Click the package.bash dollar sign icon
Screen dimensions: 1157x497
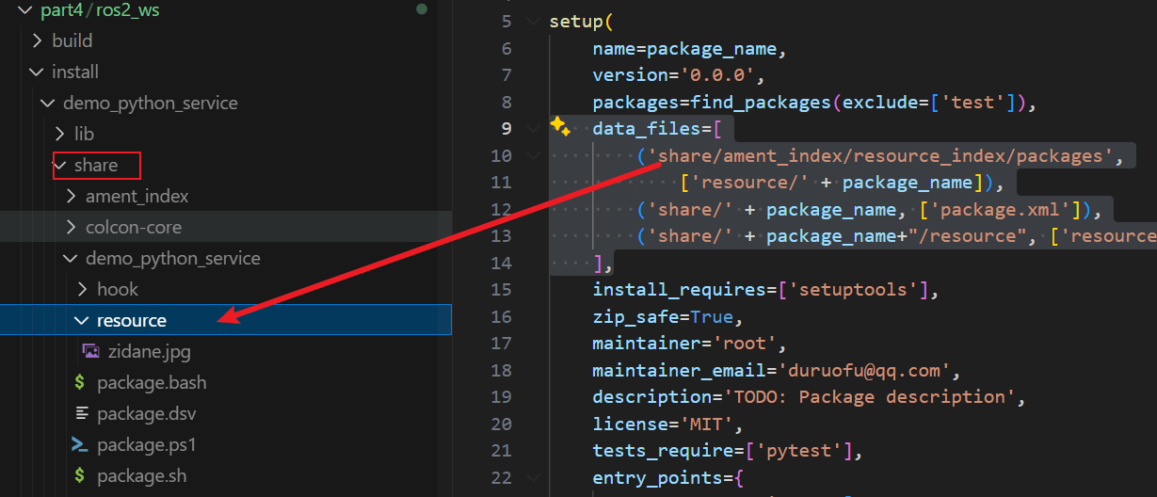[x=81, y=382]
